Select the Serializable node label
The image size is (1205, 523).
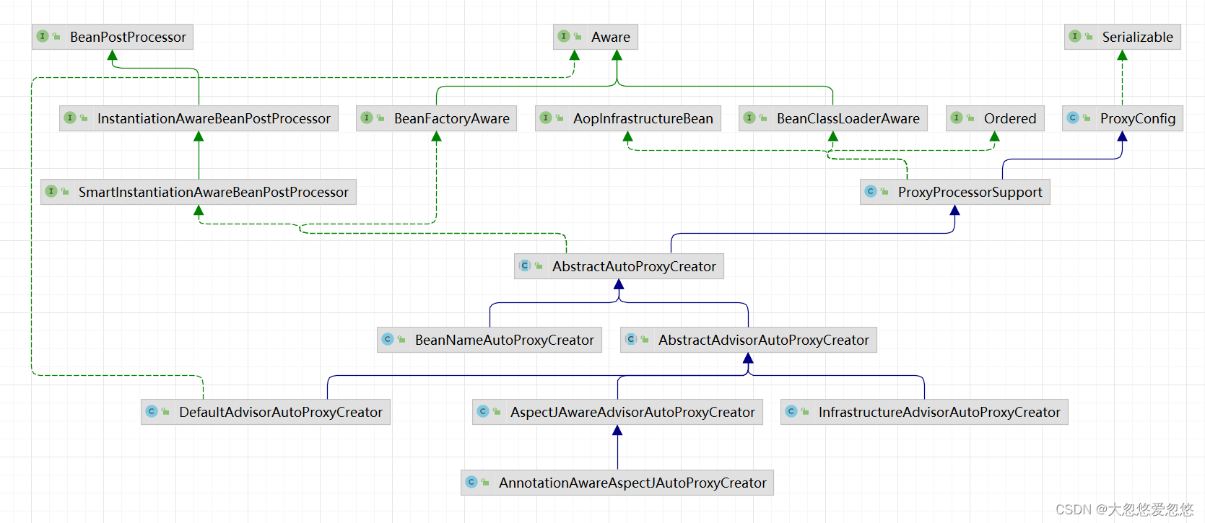point(1137,37)
